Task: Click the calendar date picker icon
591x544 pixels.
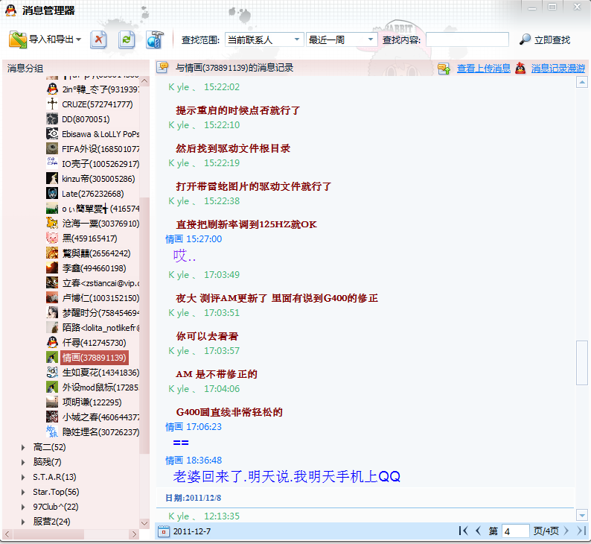Action: coord(164,531)
